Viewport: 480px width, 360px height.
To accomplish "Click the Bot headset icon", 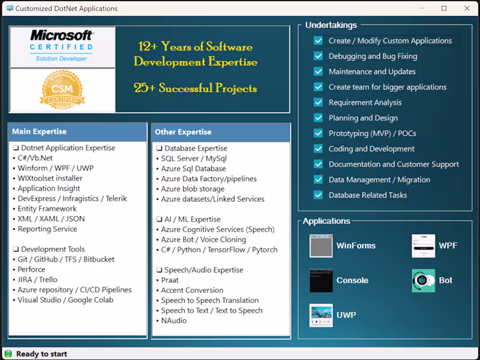I will (x=423, y=280).
